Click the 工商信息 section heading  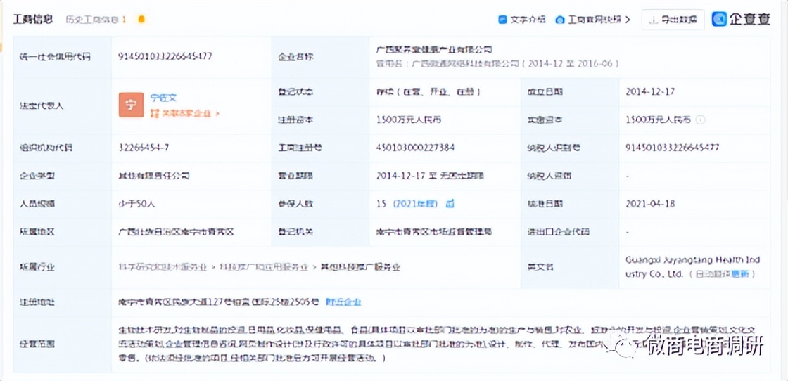click(x=33, y=20)
